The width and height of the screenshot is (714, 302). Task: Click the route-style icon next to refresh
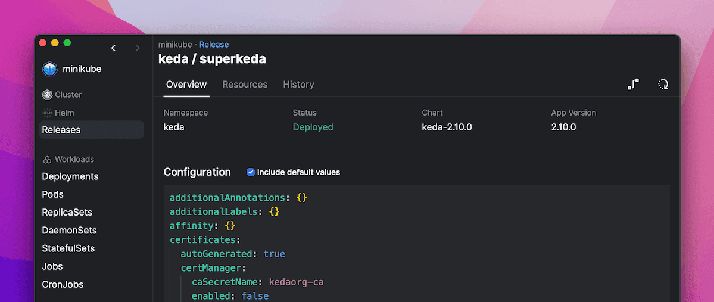[633, 84]
